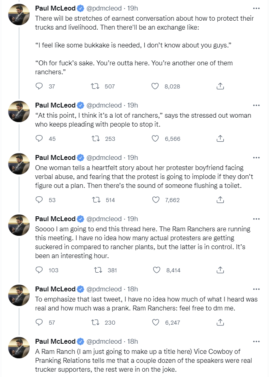Screen dimensions: 272x377
Task: Reply to the tweet with 103 replies
Action: point(39,270)
